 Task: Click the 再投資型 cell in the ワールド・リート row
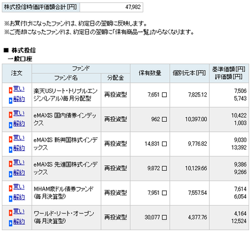point(115,218)
